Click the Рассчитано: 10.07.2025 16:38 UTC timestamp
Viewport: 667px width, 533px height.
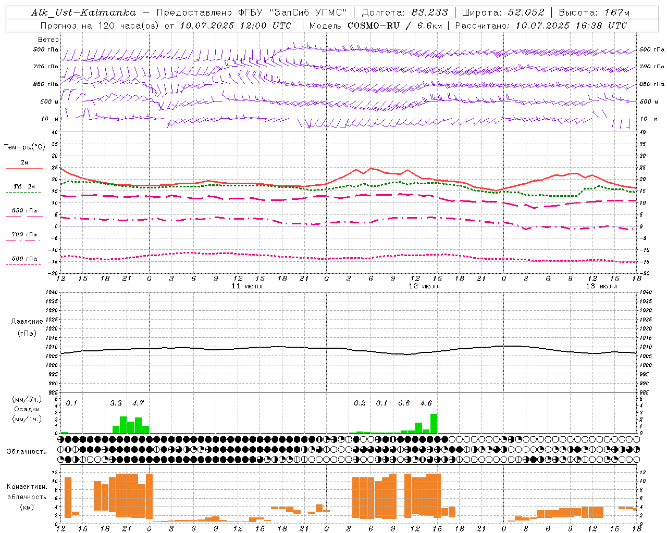tap(541, 26)
